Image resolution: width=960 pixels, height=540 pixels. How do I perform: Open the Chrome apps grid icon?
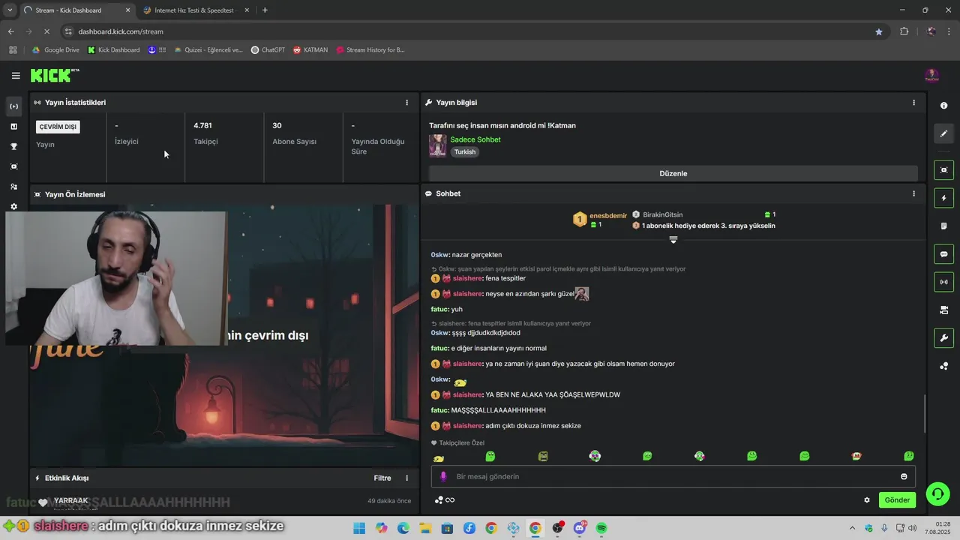point(13,50)
